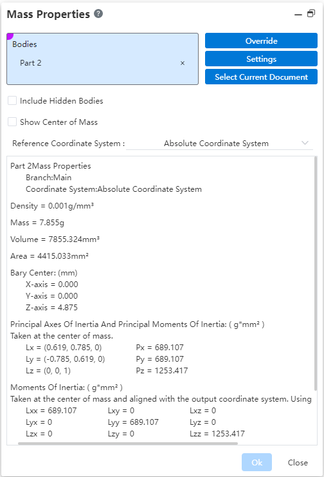Click the horizontal scrollbar under results
This screenshot has width=324, height=477.
[x=128, y=444]
